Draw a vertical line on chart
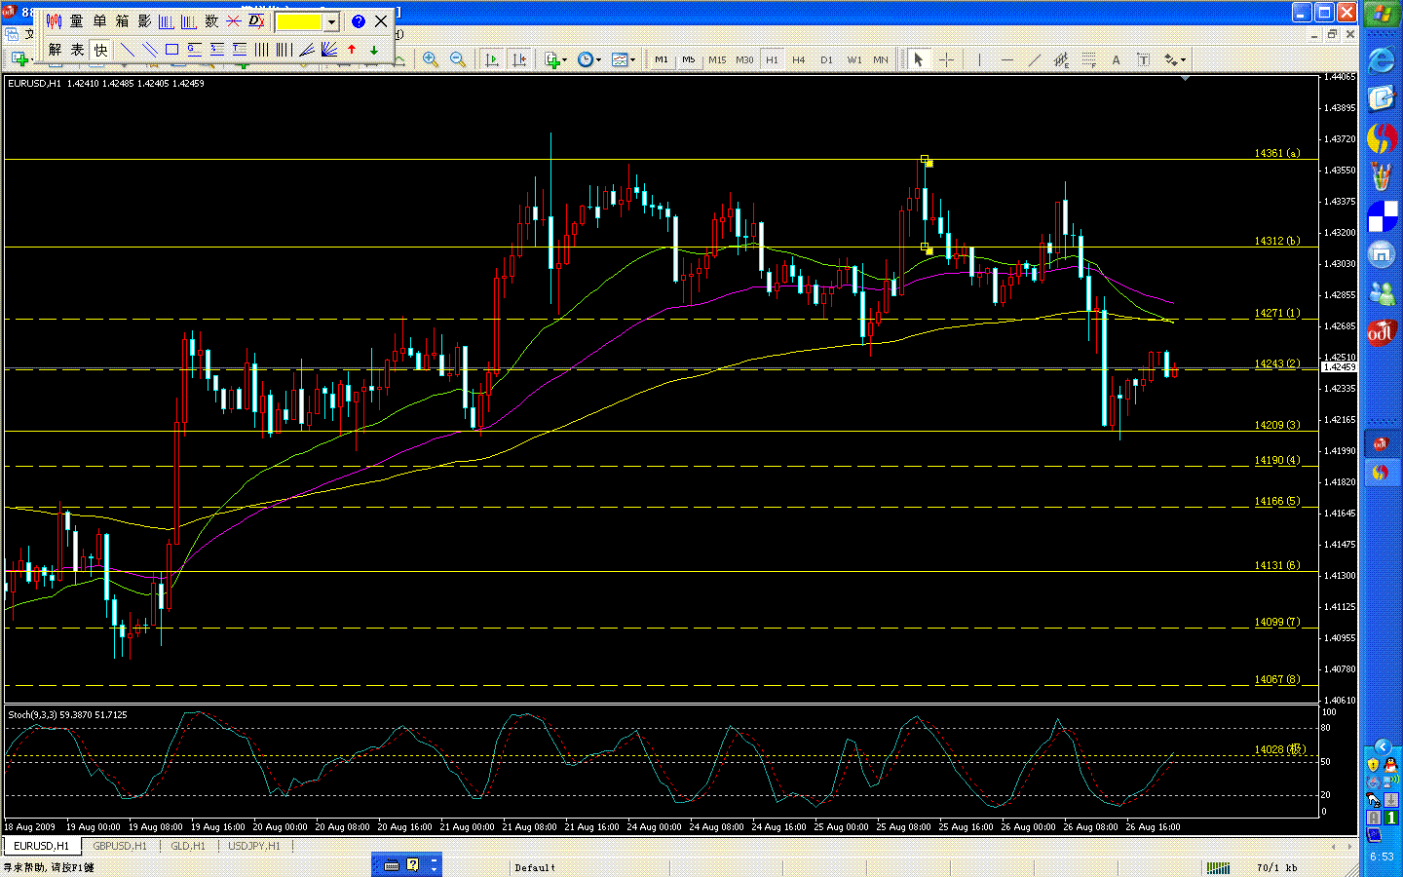Screen dimensions: 1403x877 (x=979, y=60)
